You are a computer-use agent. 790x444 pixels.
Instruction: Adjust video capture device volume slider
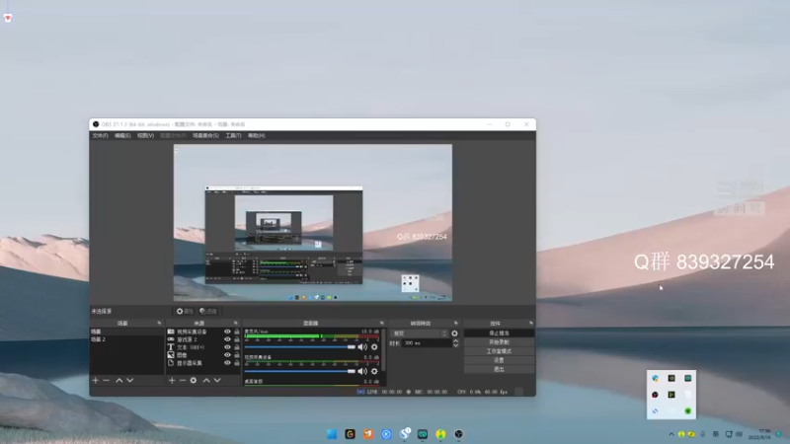pyautogui.click(x=300, y=371)
